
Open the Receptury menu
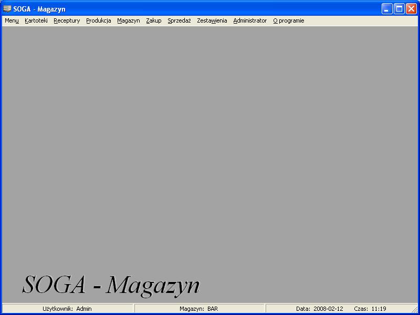coord(67,20)
